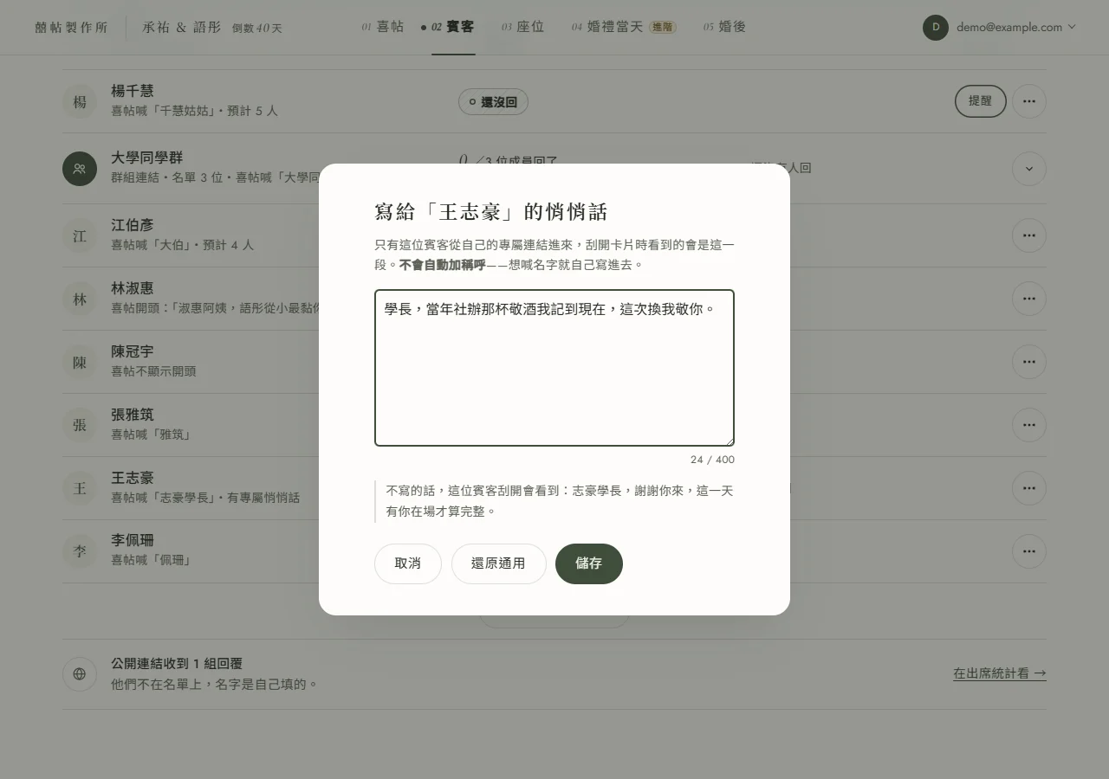Click the 王 avatar circle

pos(80,488)
